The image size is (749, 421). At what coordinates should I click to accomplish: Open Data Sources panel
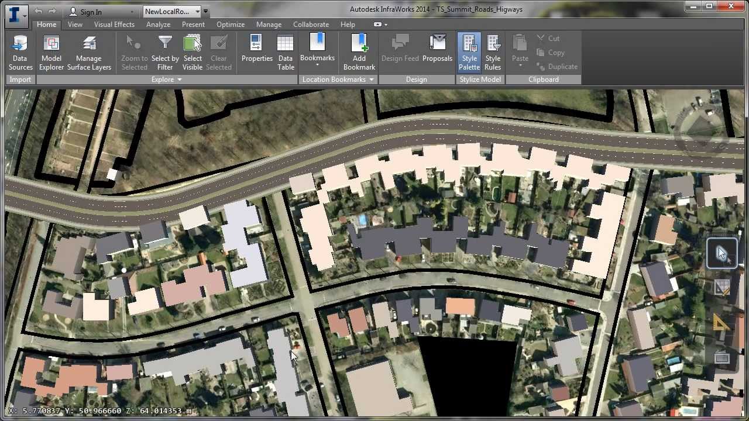20,53
